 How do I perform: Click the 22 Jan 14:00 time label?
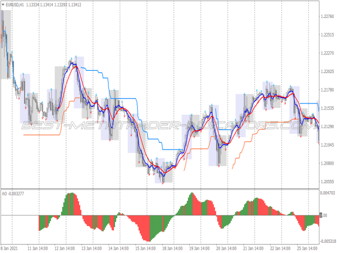tap(280, 249)
